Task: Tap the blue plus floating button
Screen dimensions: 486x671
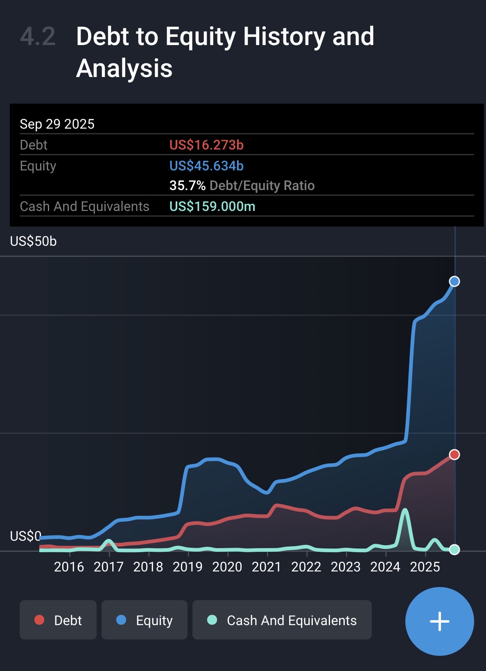Action: click(x=439, y=621)
